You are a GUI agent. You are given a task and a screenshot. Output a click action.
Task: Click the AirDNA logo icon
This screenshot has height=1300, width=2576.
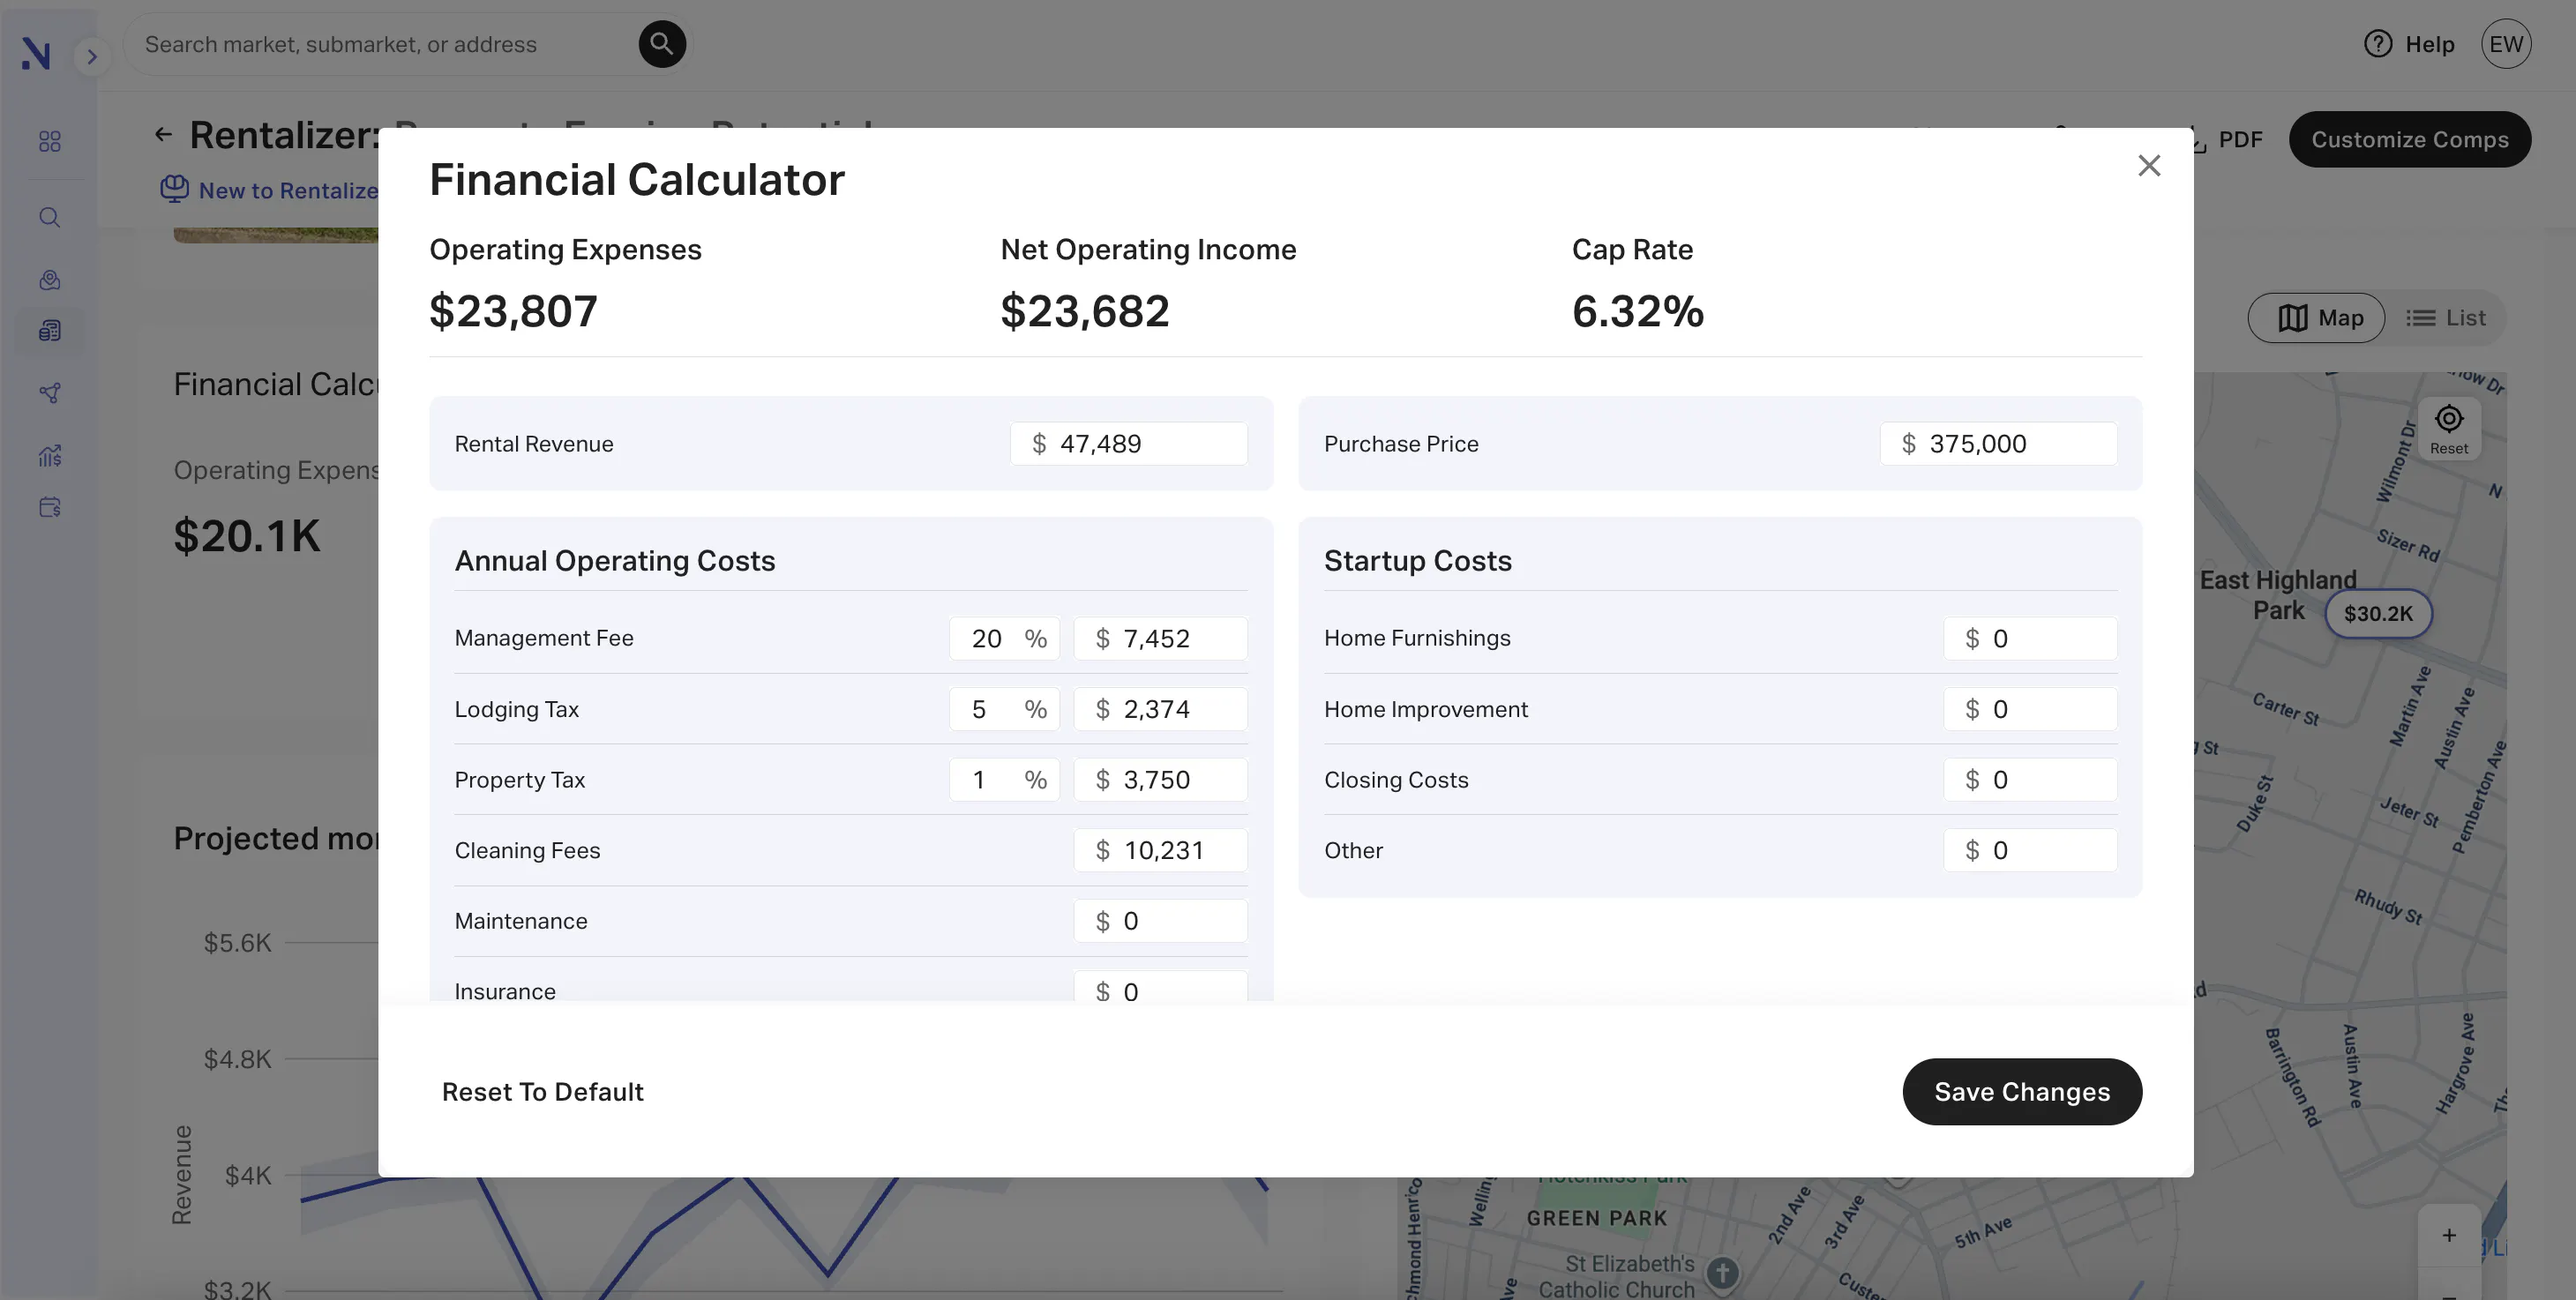[36, 53]
